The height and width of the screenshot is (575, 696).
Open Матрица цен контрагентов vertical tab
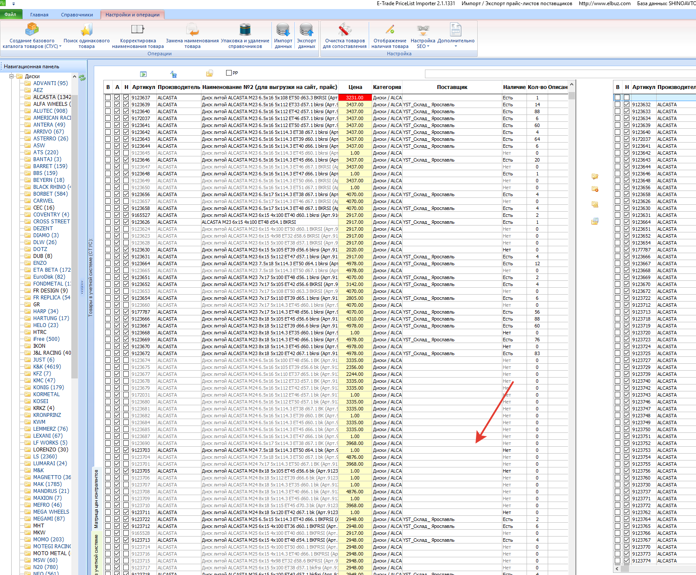coord(96,499)
